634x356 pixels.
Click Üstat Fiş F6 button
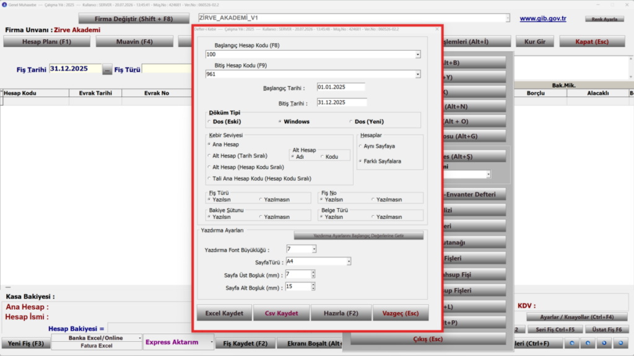point(607,329)
